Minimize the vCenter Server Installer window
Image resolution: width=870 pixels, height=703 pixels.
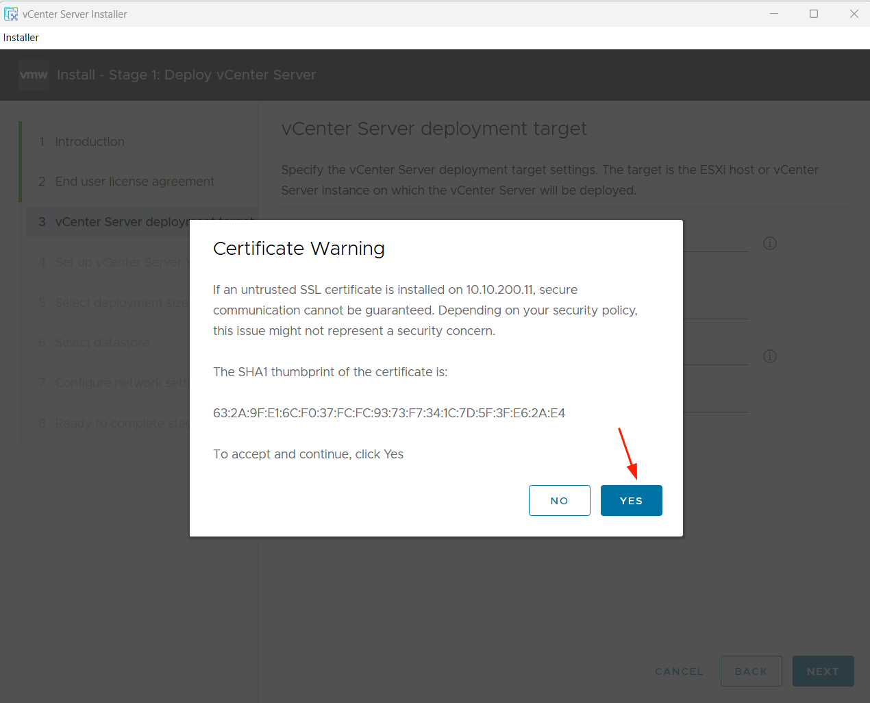774,14
